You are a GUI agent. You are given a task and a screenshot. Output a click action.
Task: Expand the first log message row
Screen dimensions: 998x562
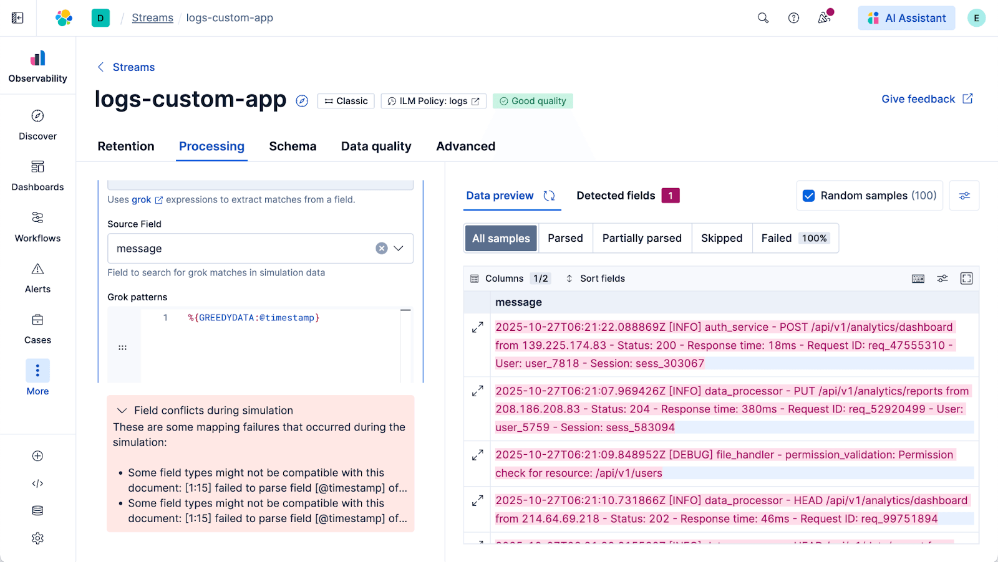(478, 327)
